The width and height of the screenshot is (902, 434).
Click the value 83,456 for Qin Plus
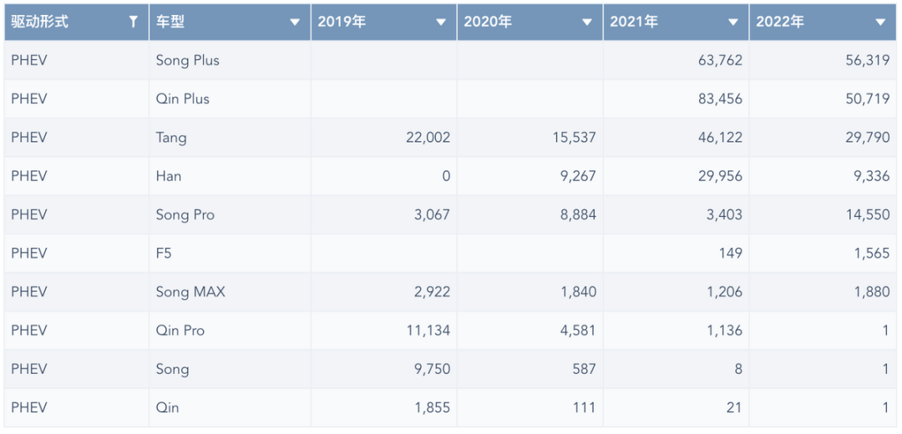pos(718,98)
